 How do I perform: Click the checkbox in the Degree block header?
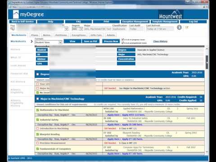click(x=38, y=74)
